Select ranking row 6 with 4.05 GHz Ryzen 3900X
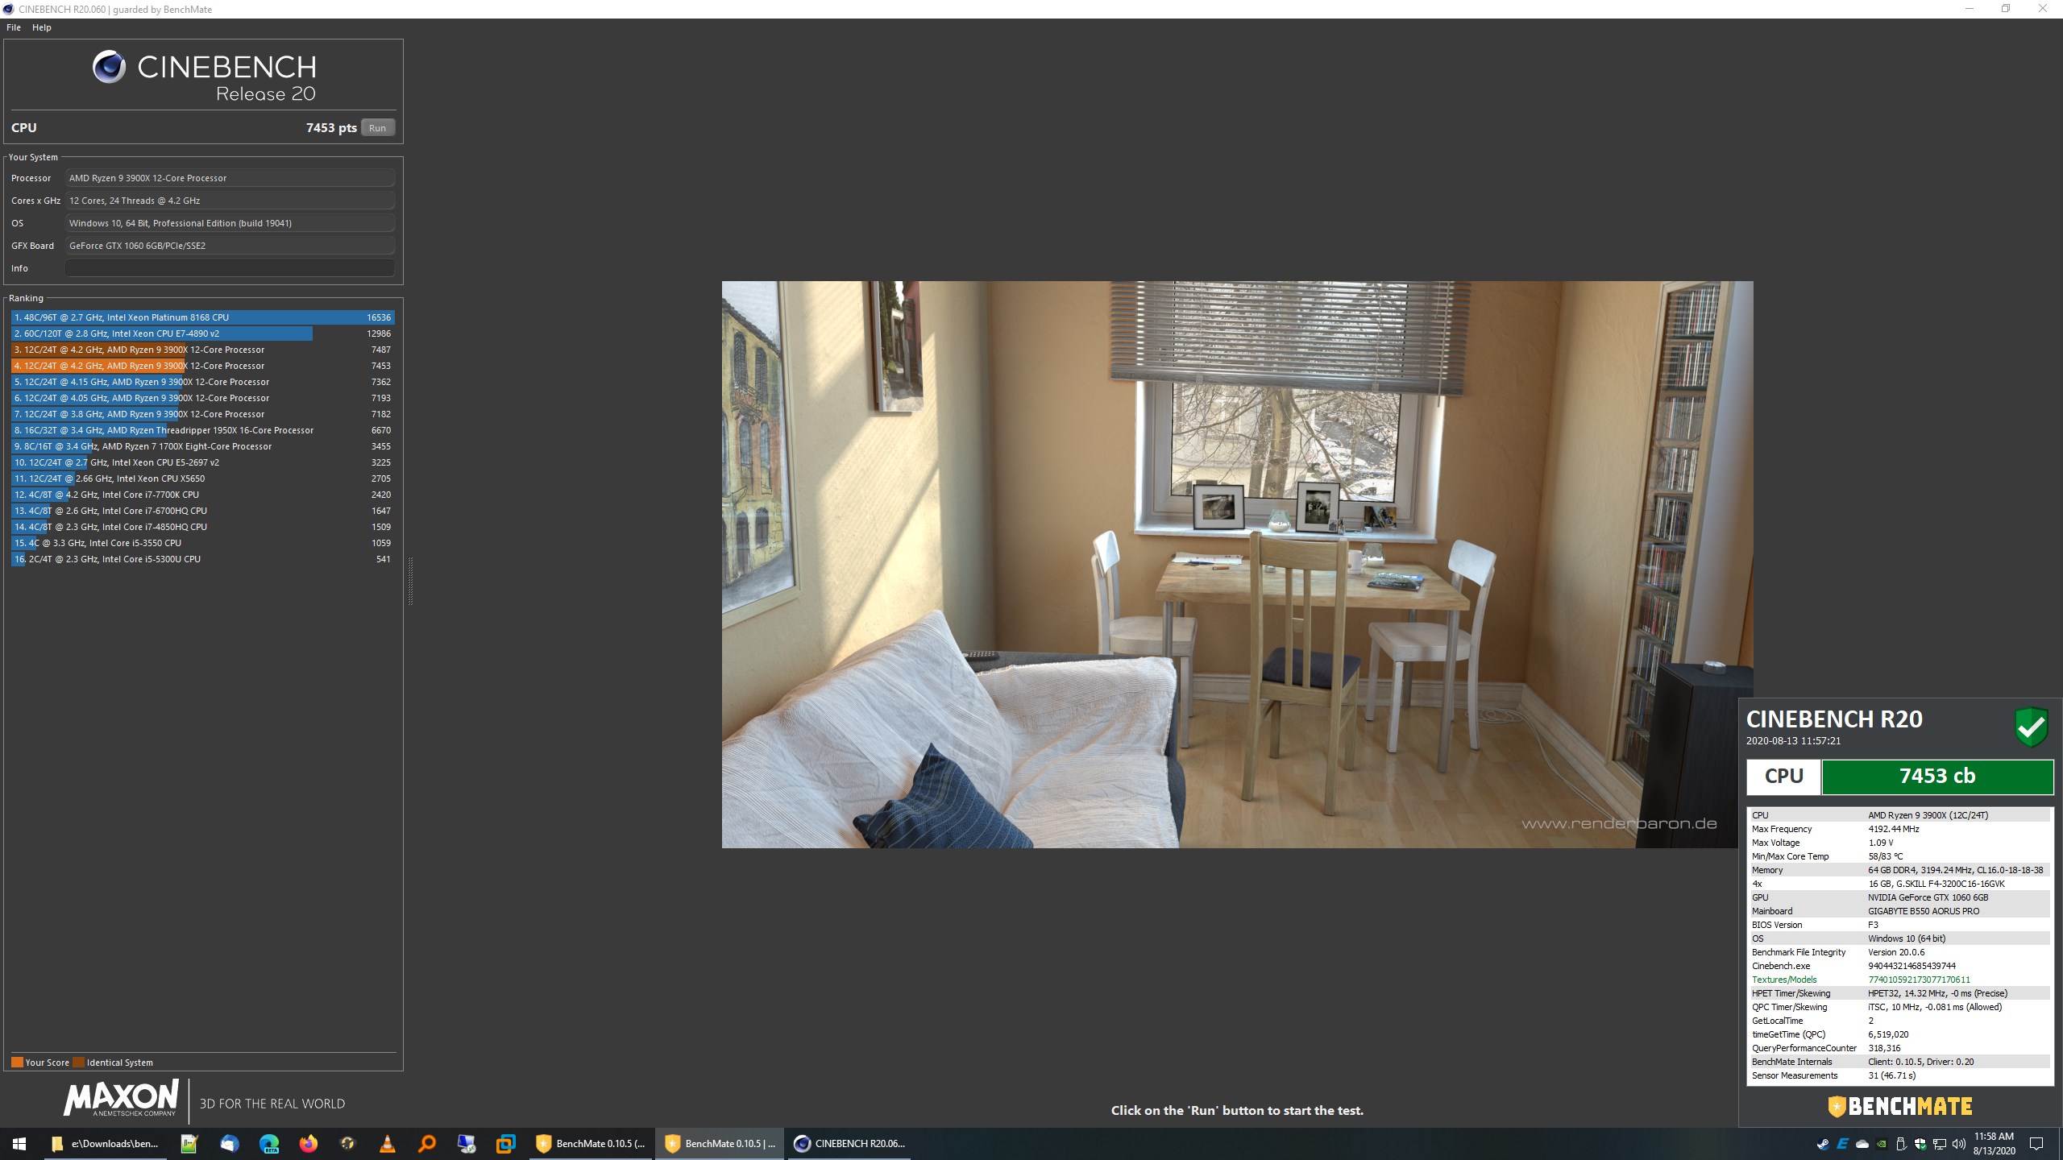2063x1160 pixels. coord(202,398)
